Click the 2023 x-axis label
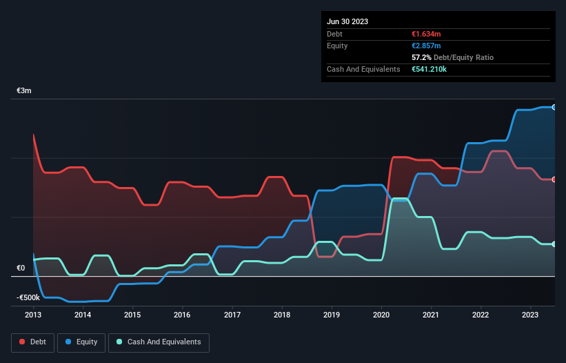The width and height of the screenshot is (566, 363). click(530, 315)
